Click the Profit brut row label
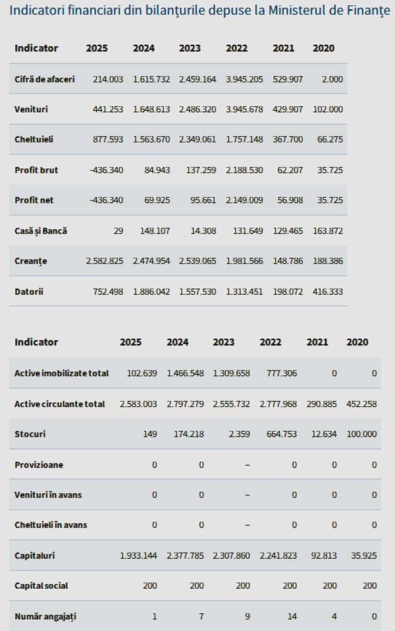395x631 pixels. click(36, 170)
